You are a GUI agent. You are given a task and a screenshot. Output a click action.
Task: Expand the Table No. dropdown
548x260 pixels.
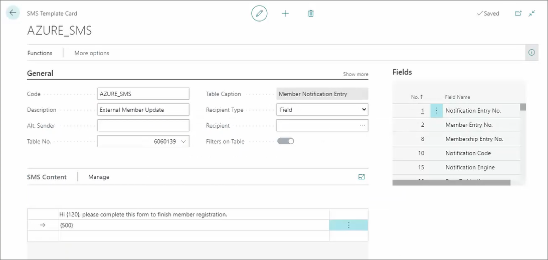tap(184, 141)
